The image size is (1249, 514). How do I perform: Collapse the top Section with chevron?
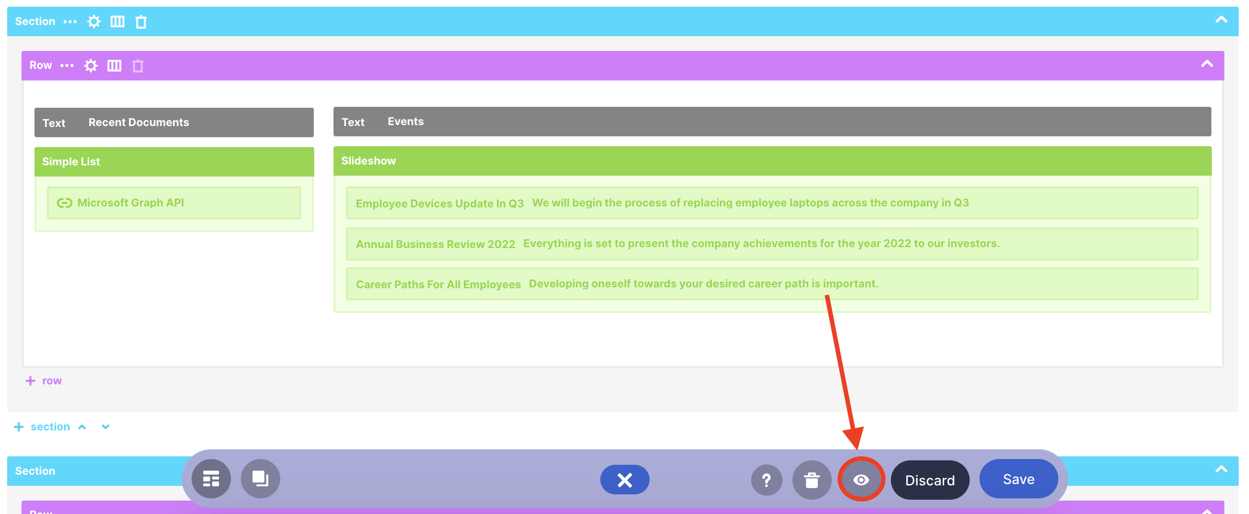tap(1221, 20)
